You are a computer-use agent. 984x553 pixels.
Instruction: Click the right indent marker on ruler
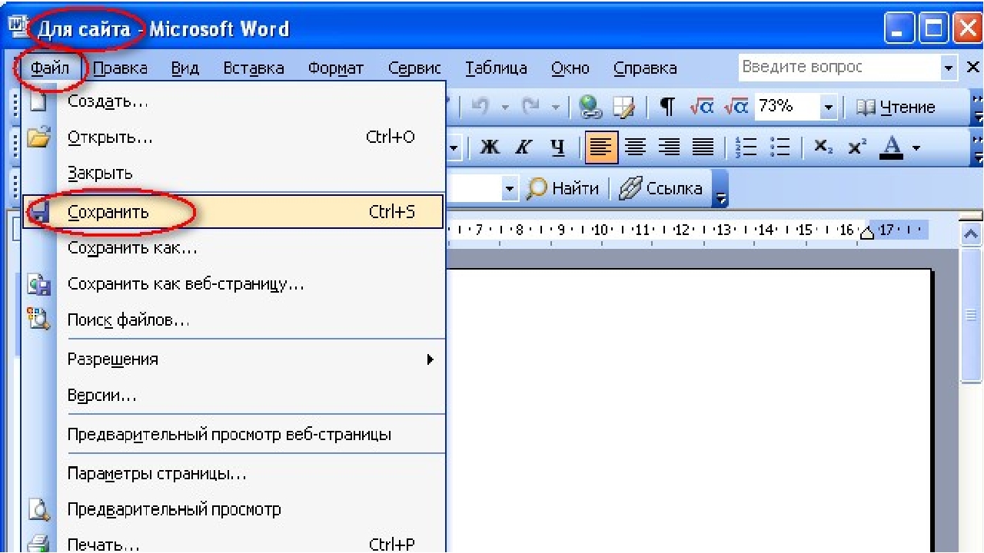click(866, 233)
